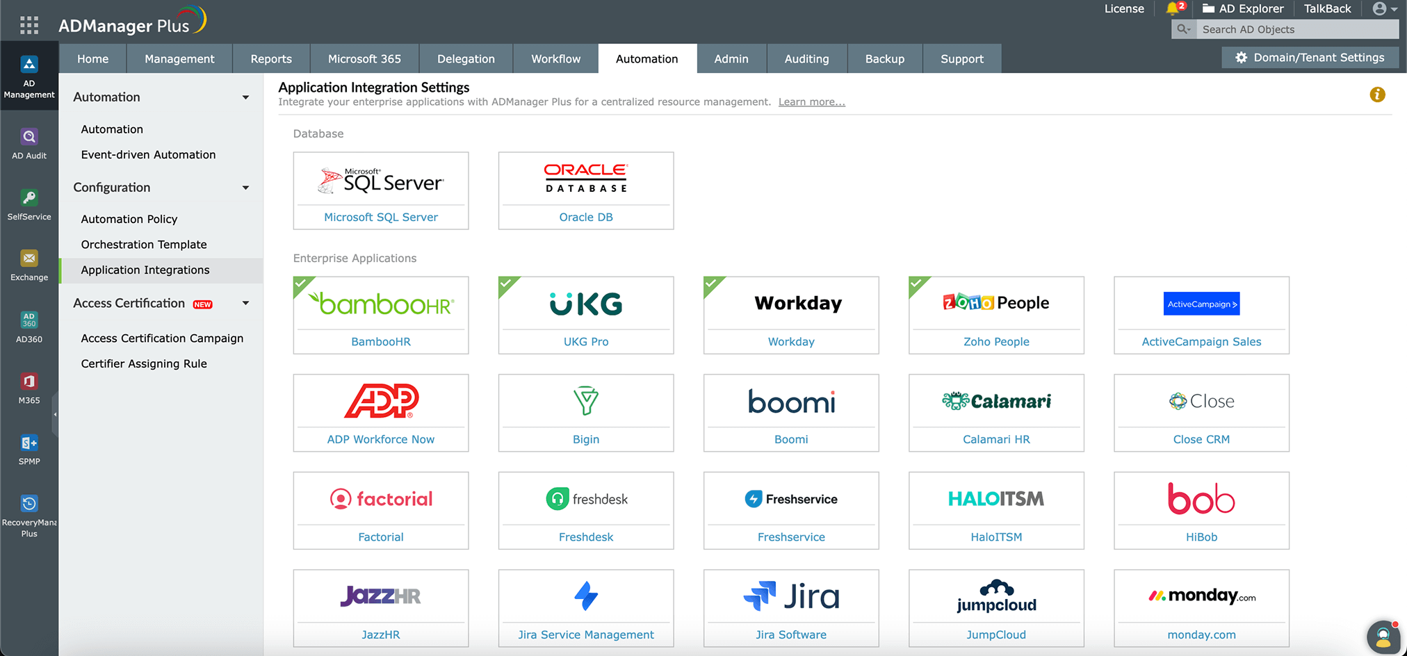Switch to the Reports tab
This screenshot has height=656, width=1407.
[x=271, y=59]
